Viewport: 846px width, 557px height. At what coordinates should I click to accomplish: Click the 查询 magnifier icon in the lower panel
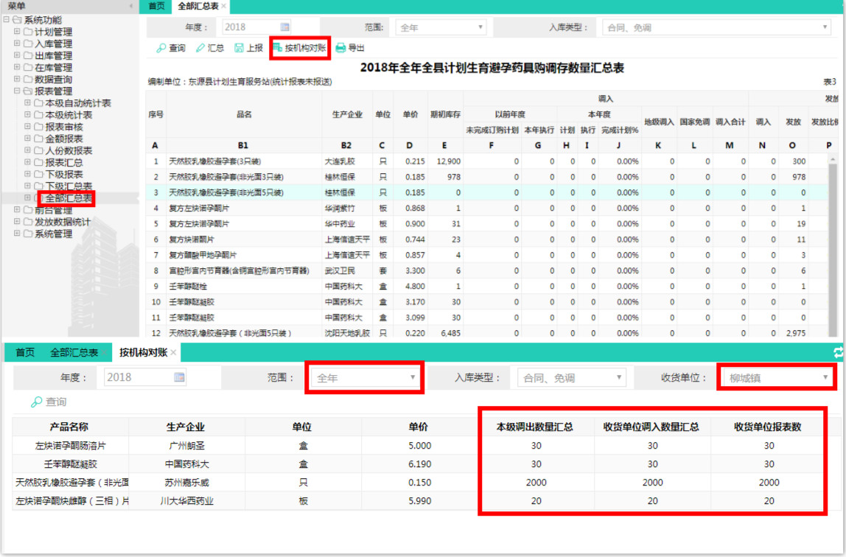[36, 402]
